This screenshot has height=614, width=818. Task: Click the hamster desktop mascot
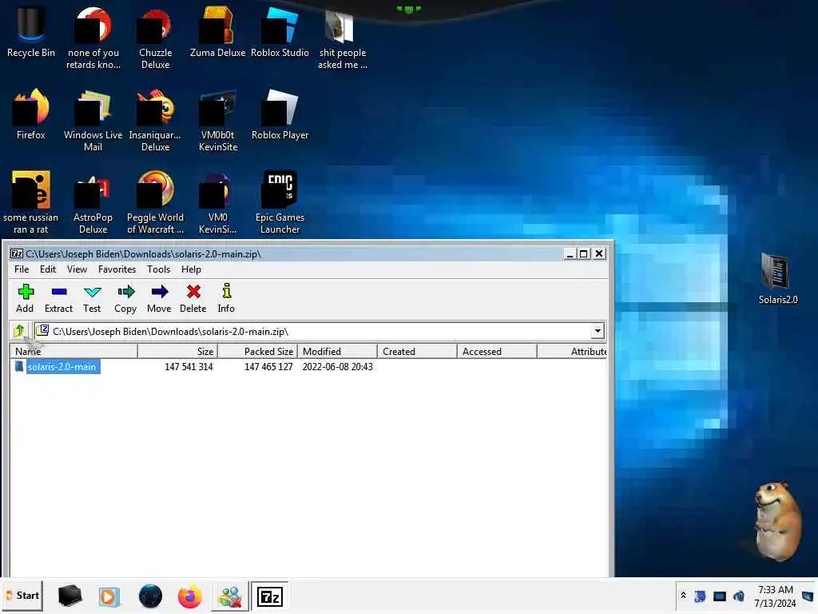(x=776, y=521)
